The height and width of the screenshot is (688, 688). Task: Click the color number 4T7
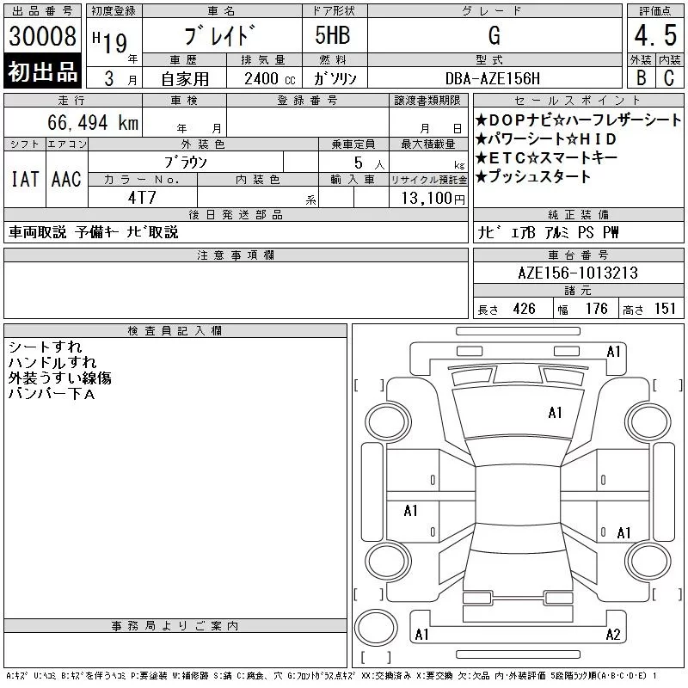click(142, 198)
